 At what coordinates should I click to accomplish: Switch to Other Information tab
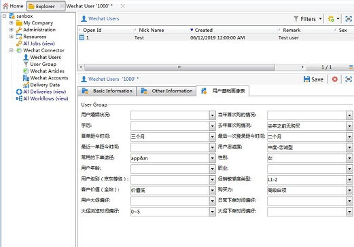click(x=166, y=91)
